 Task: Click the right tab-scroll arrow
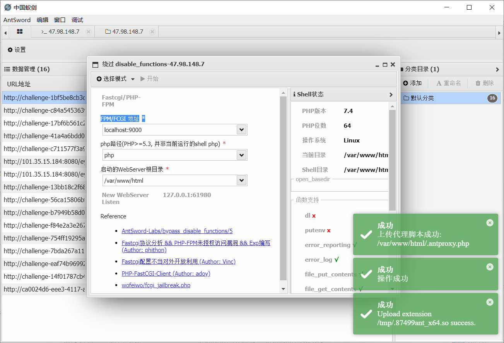coord(499,32)
